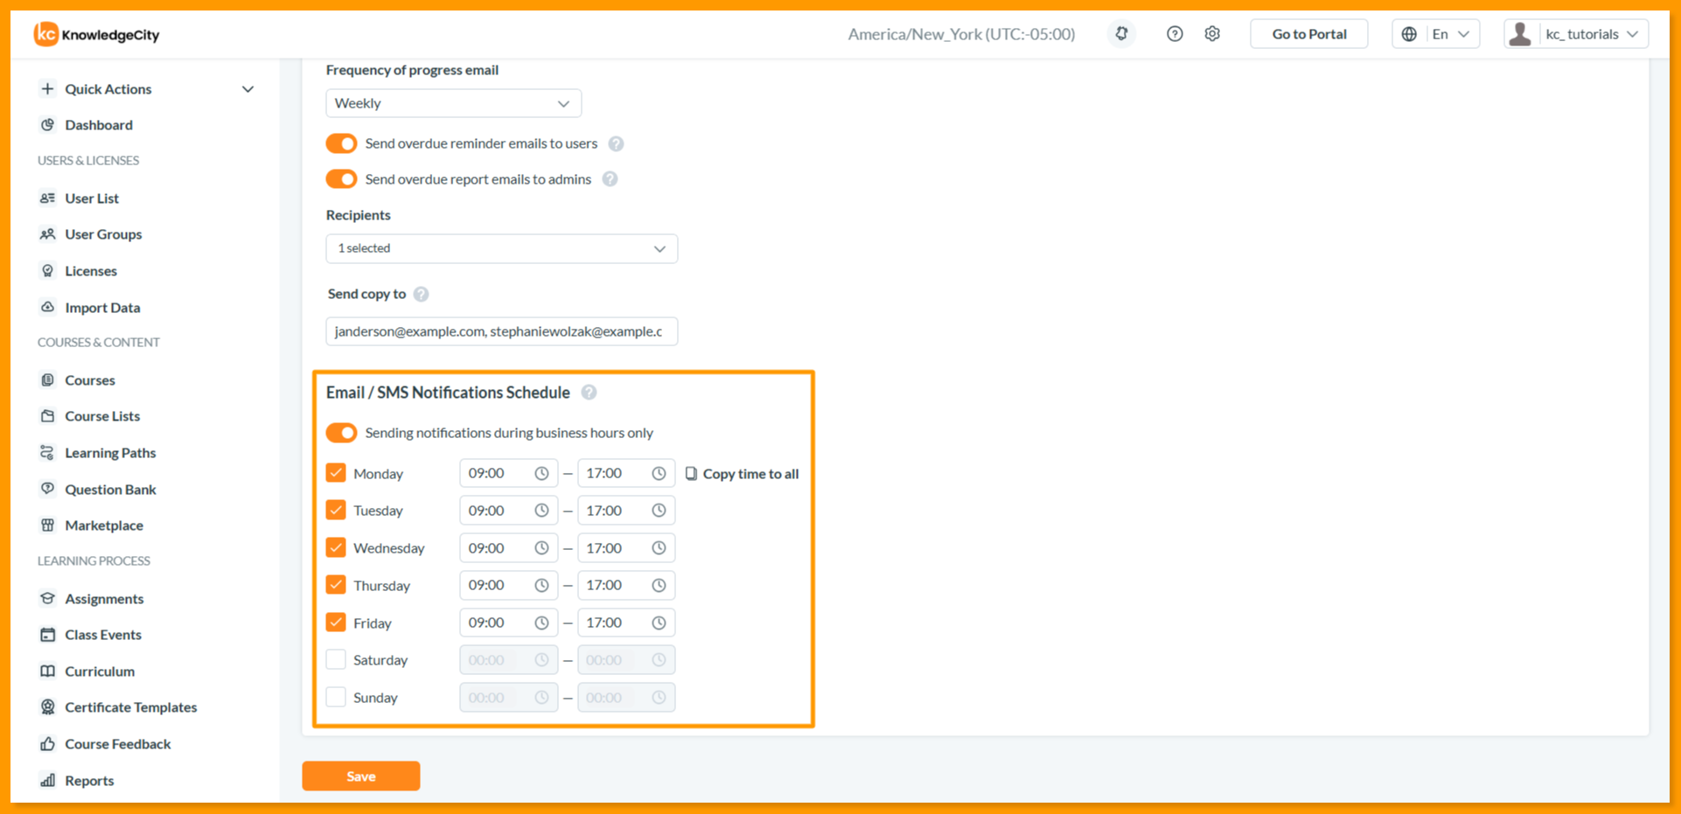Open the Weekly frequency dropdown
The image size is (1681, 814).
(453, 103)
